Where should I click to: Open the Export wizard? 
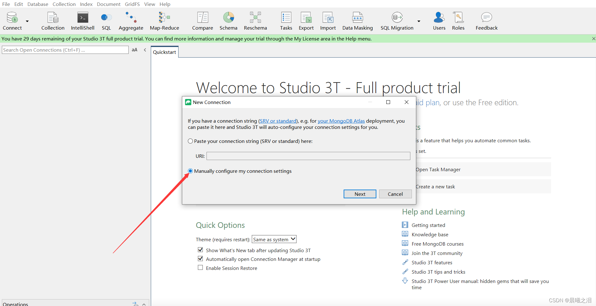click(306, 21)
